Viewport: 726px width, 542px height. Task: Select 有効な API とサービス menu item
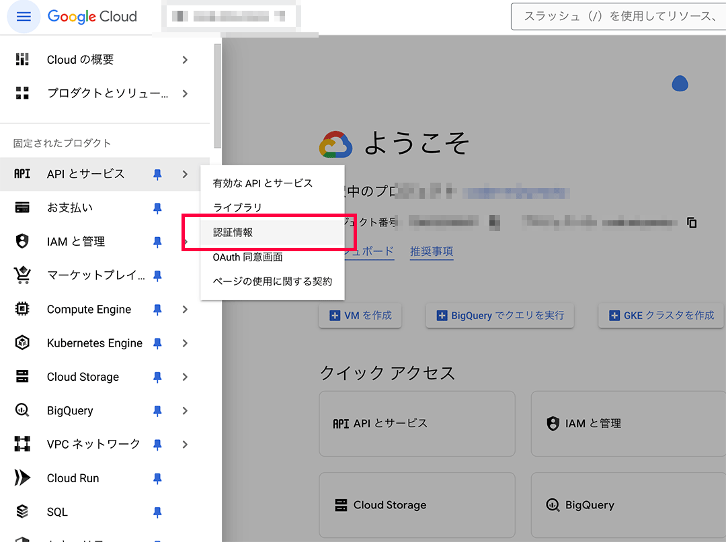[x=272, y=183]
